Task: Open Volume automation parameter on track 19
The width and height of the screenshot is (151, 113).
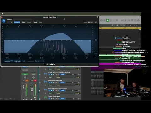Action: pyautogui.click(x=65, y=77)
